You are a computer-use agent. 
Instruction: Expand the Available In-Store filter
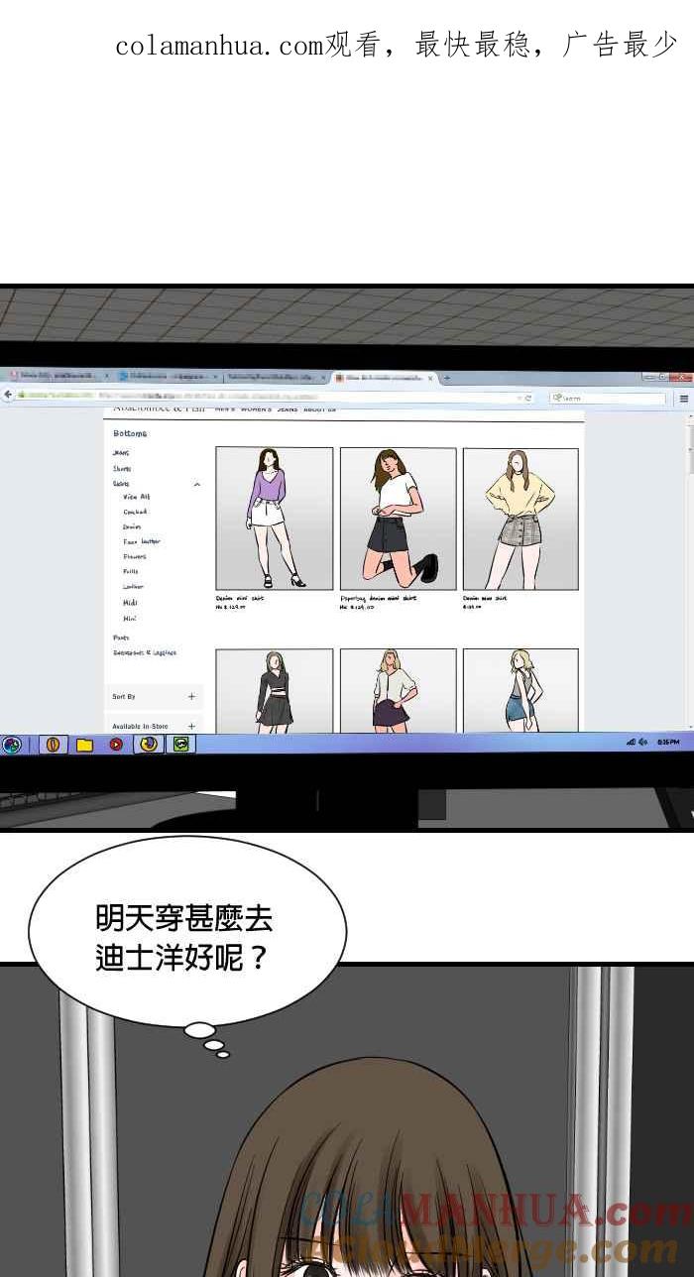[153, 726]
